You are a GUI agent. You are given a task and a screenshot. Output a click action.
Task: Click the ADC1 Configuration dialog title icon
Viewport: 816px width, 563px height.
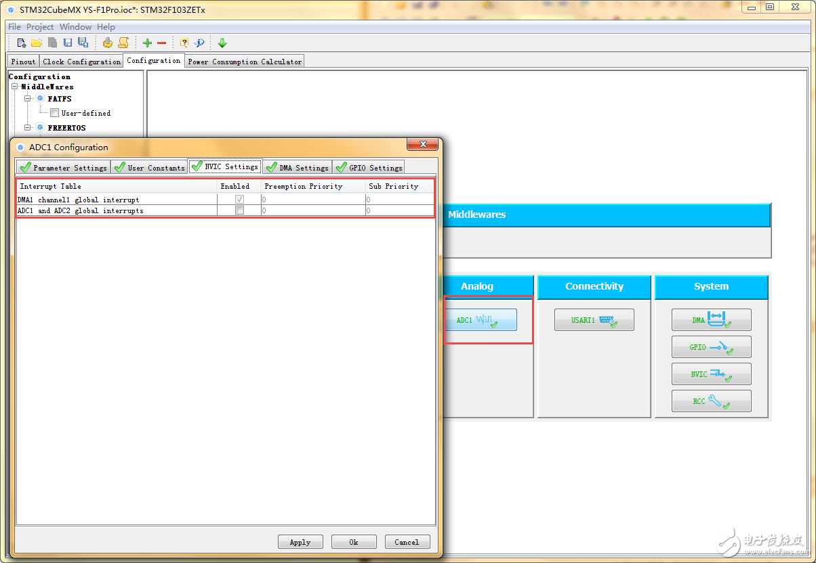pyautogui.click(x=20, y=147)
